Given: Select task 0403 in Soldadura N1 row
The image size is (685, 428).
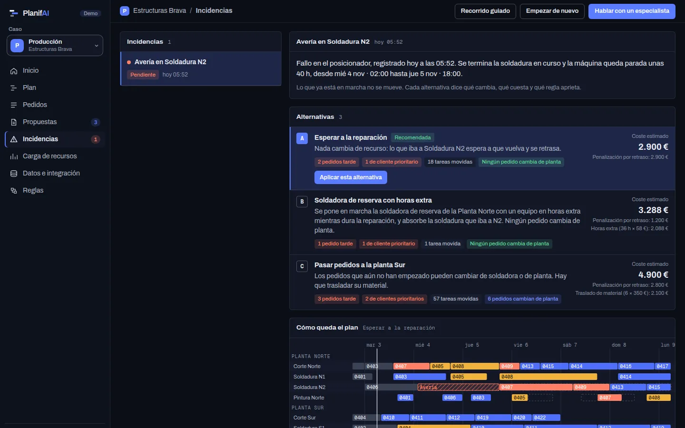Looking at the screenshot, I should [x=420, y=377].
